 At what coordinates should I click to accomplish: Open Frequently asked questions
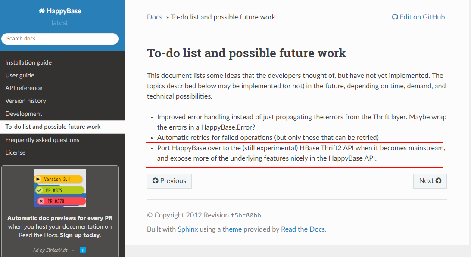click(x=42, y=140)
